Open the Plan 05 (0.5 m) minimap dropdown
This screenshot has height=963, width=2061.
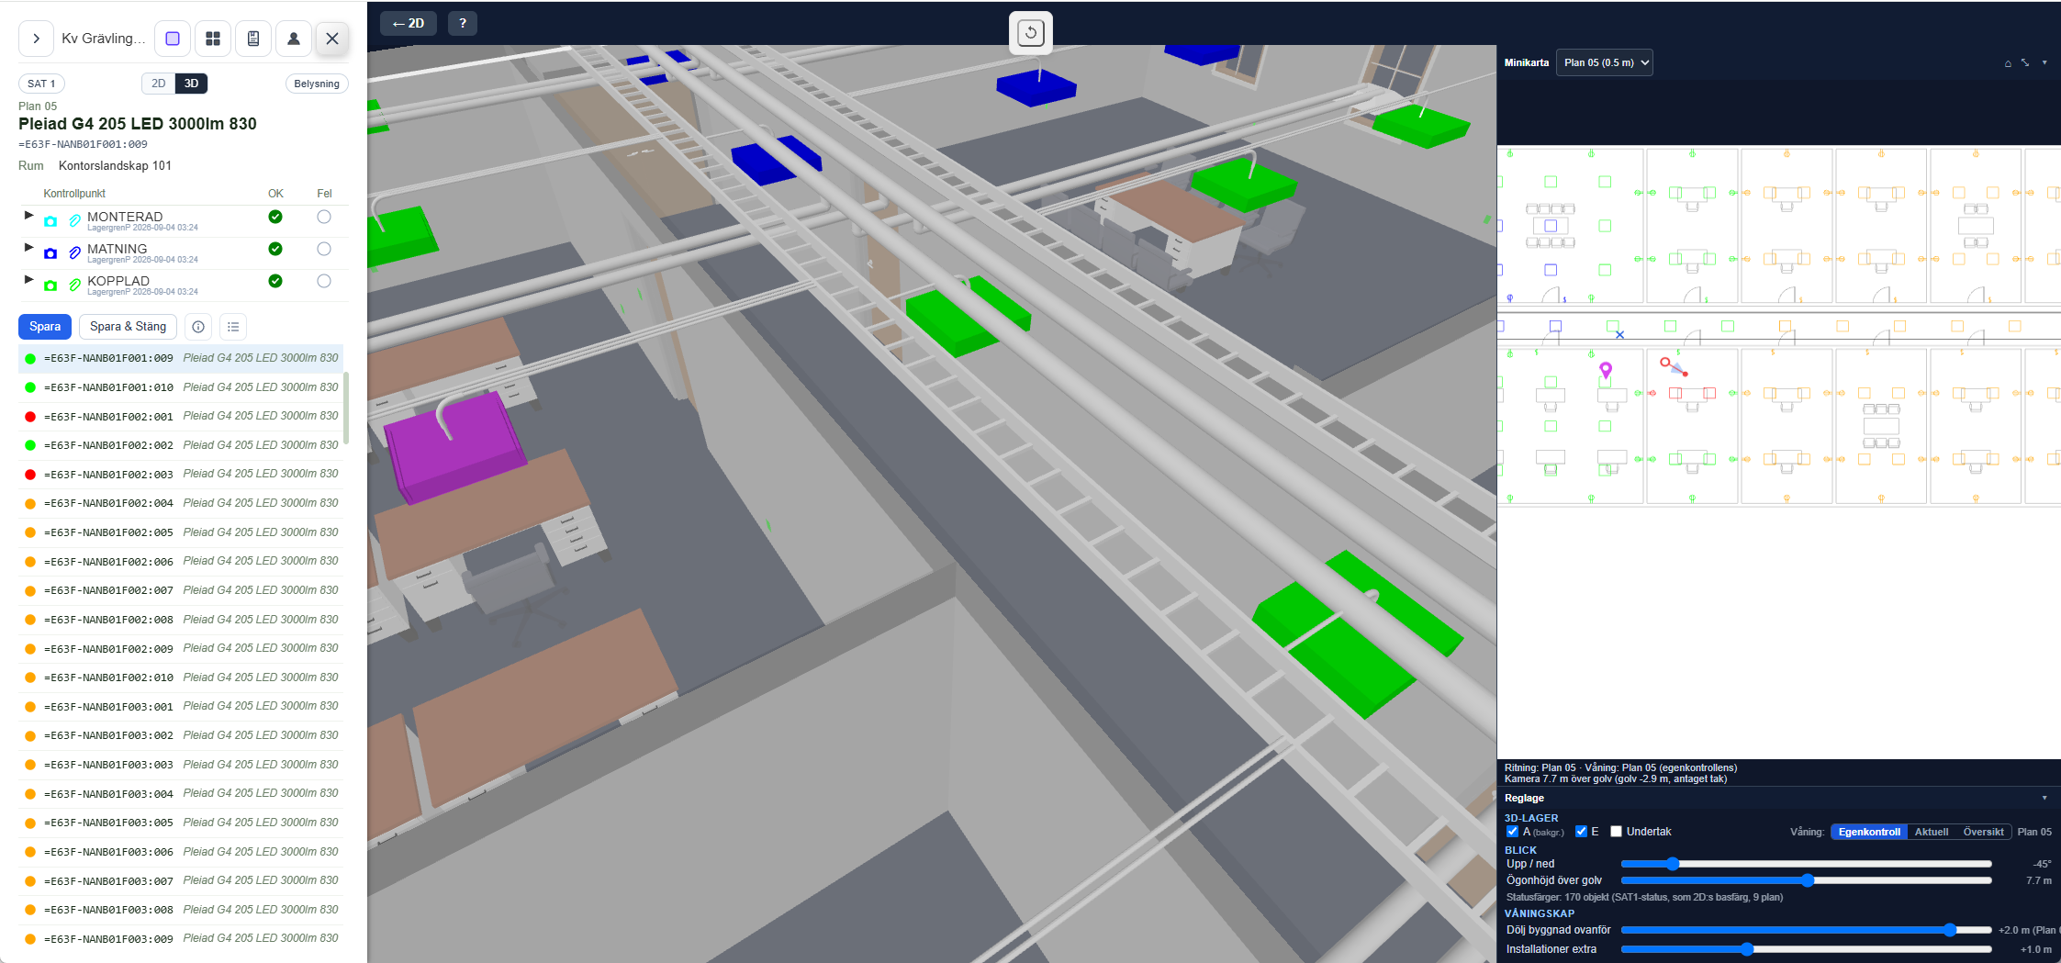pyautogui.click(x=1605, y=62)
